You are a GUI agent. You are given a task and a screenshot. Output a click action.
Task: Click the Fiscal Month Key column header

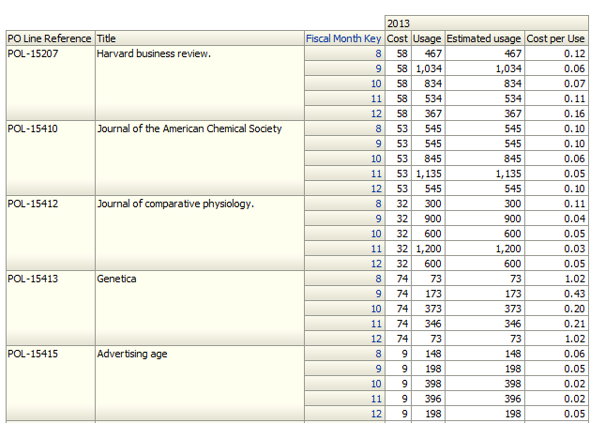coord(343,38)
